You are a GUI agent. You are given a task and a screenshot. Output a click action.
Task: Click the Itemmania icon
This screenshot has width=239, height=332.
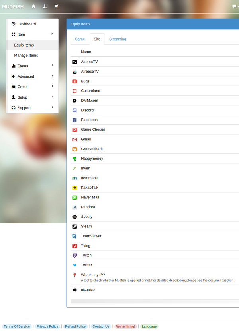coord(74,178)
